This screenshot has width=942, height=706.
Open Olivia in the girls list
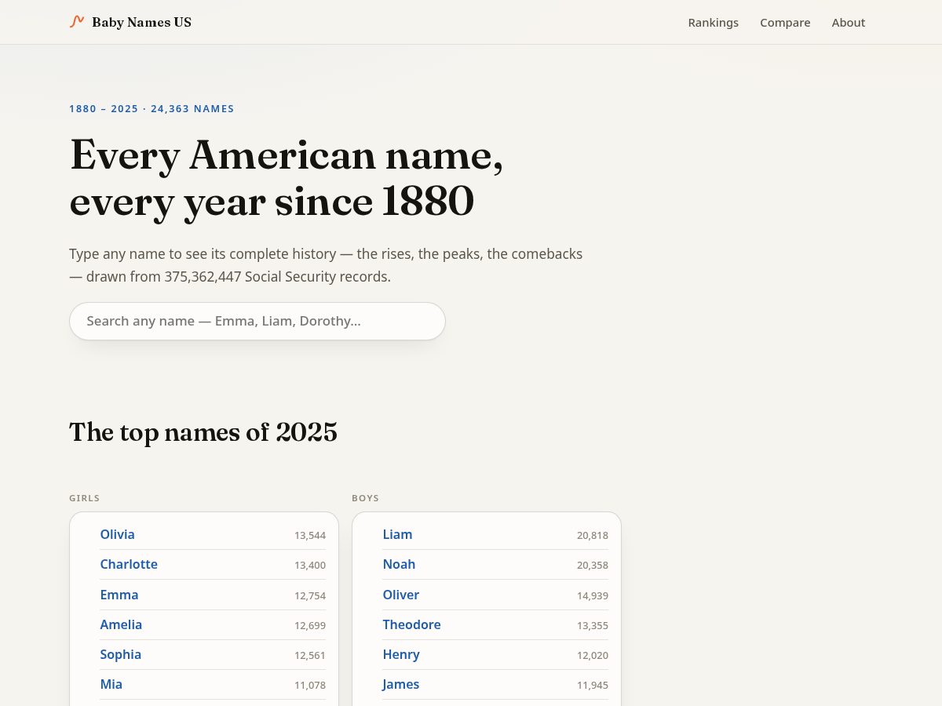[118, 534]
